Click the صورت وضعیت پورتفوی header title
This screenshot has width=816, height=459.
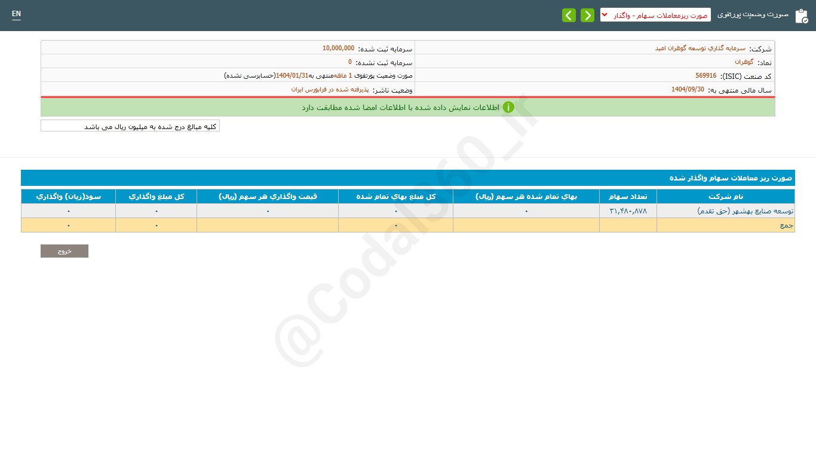click(x=753, y=14)
